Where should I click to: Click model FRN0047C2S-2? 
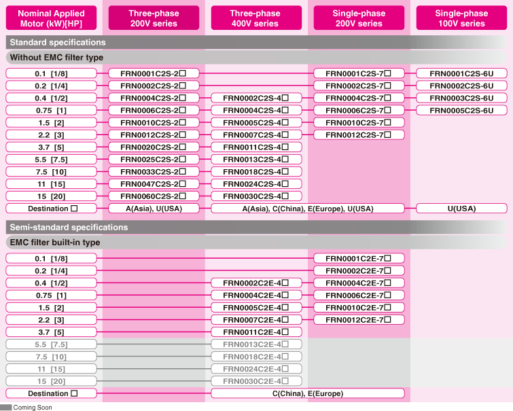154,184
